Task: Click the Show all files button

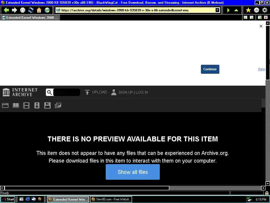Action: pos(133,172)
